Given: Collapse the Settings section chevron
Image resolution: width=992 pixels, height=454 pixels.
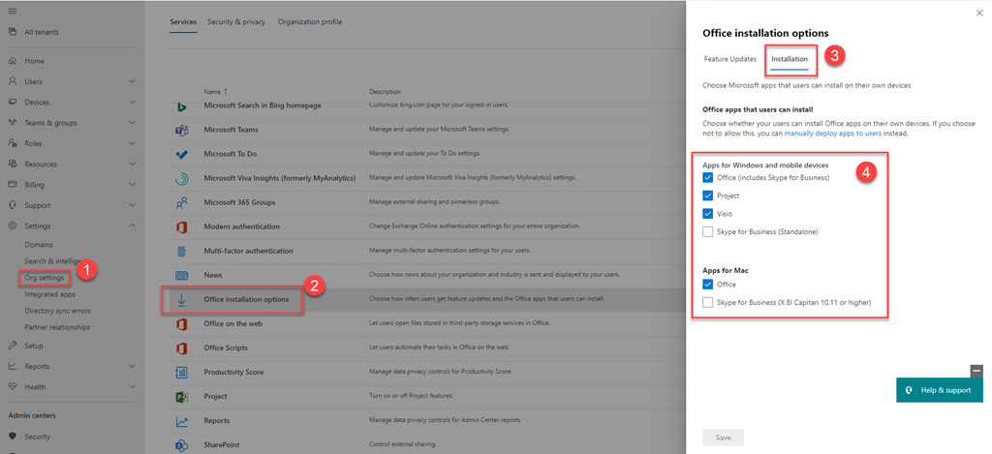Looking at the screenshot, I should click(x=132, y=226).
